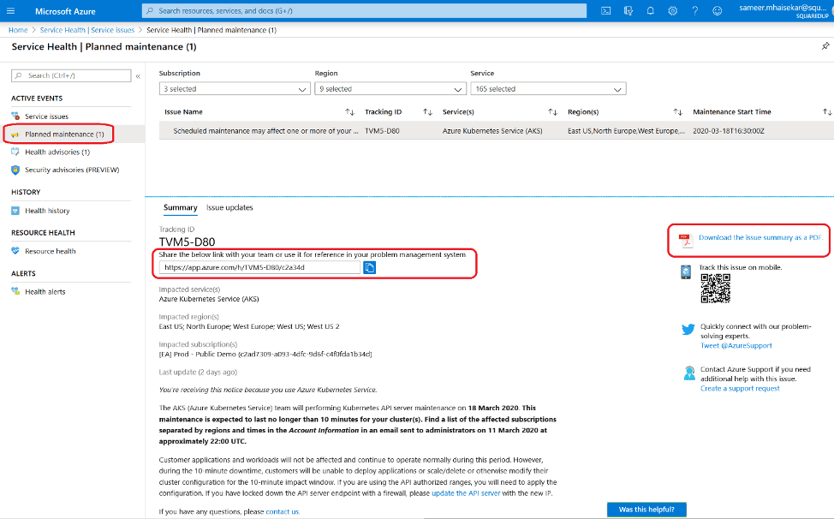This screenshot has height=519, width=834.
Task: Click the share link URL field
Action: [x=259, y=267]
